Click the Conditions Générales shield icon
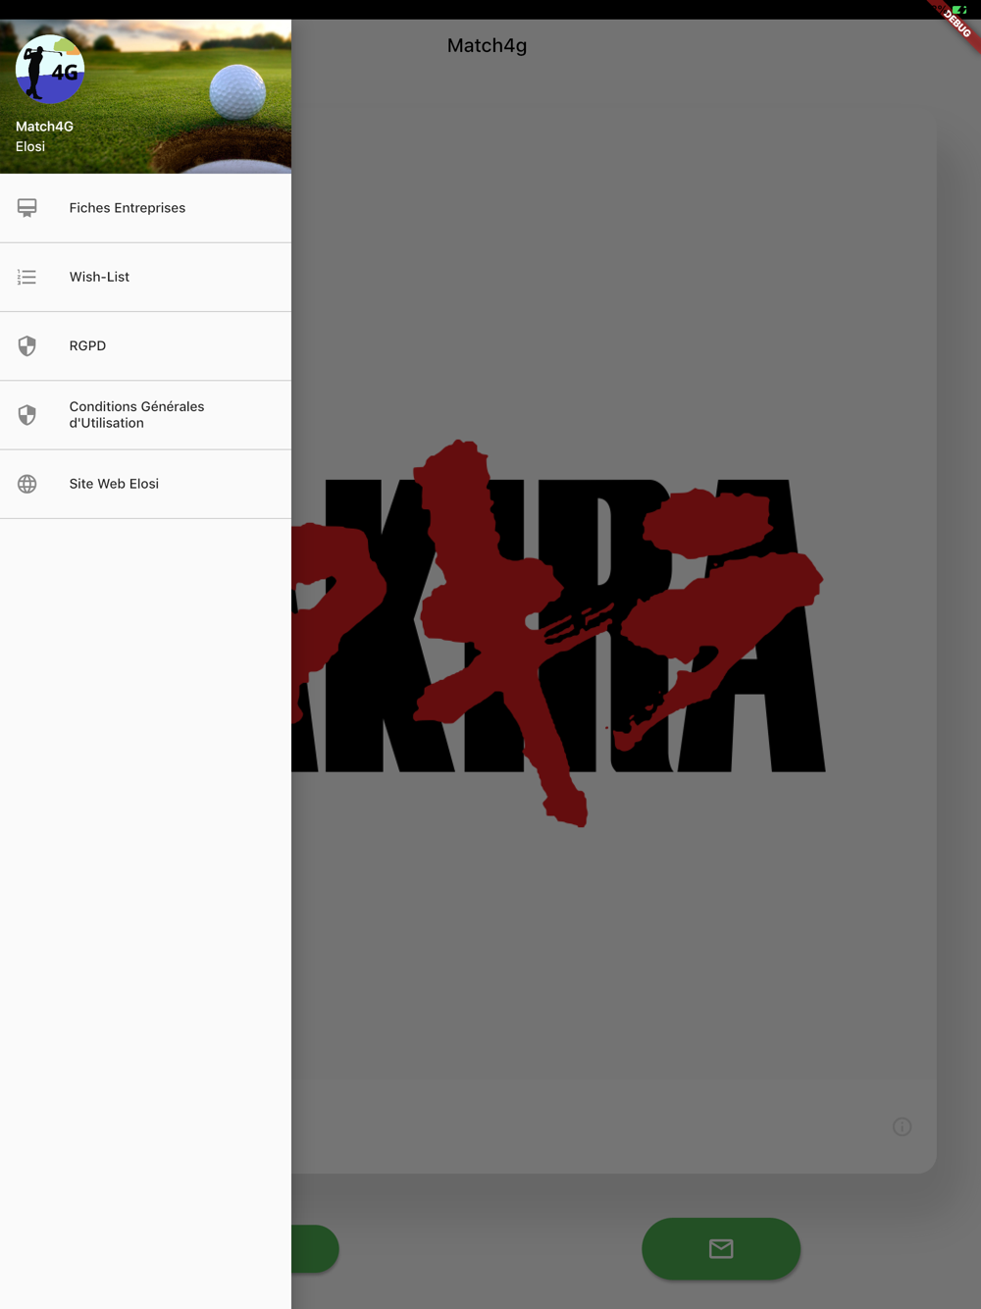The image size is (981, 1309). (27, 415)
